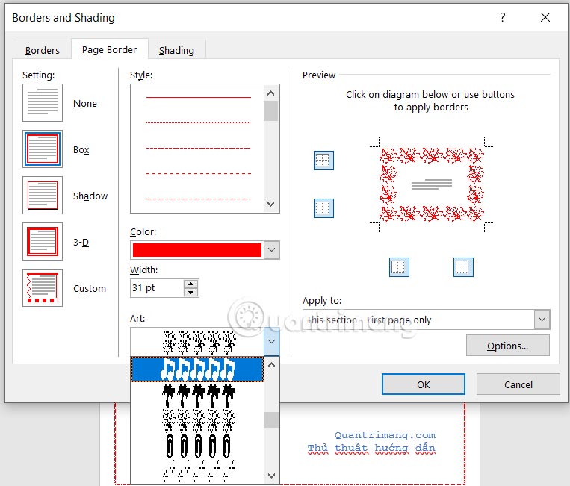Open the Options... button
This screenshot has height=486, width=570.
tap(507, 346)
